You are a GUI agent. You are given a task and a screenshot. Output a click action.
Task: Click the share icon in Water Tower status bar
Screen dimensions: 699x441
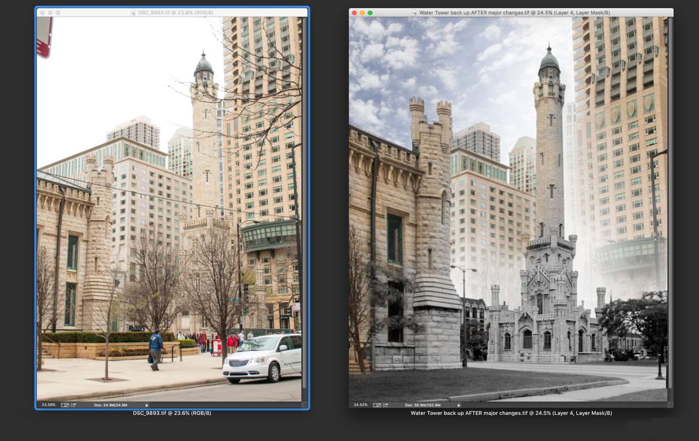(385, 405)
